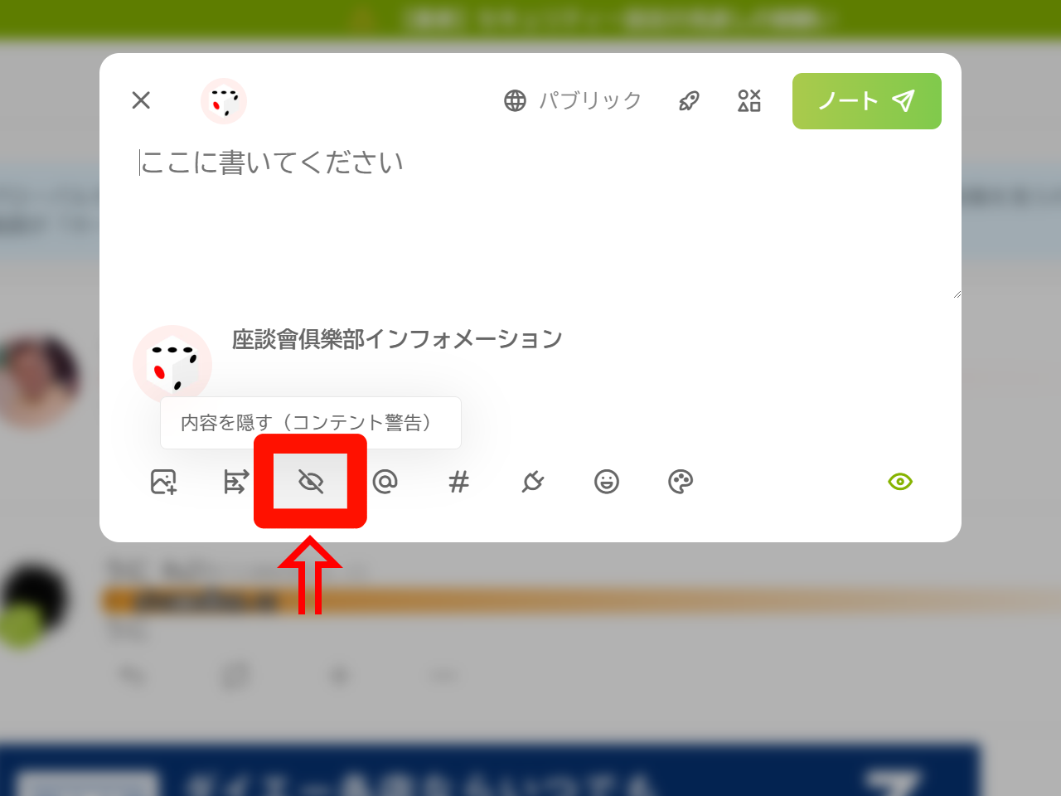Toggle the rocket federation icon
This screenshot has width=1061, height=796.
[689, 101]
